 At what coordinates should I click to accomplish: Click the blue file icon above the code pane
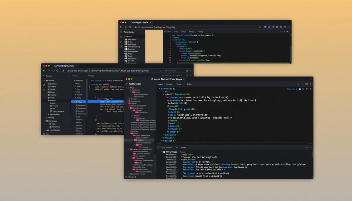[300, 89]
